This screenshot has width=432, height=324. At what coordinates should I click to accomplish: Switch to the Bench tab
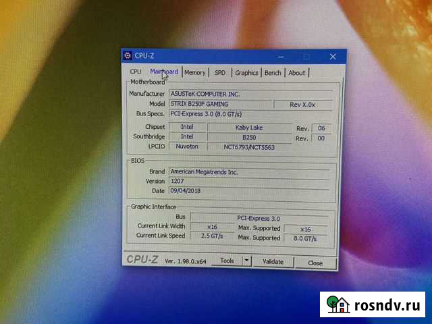[273, 73]
